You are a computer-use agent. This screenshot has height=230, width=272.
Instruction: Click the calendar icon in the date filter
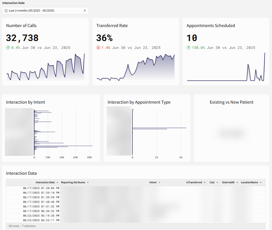tap(6, 11)
